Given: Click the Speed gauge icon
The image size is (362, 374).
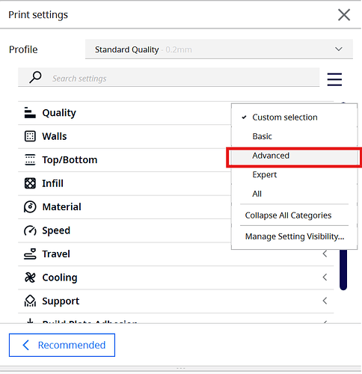Looking at the screenshot, I should (x=30, y=230).
